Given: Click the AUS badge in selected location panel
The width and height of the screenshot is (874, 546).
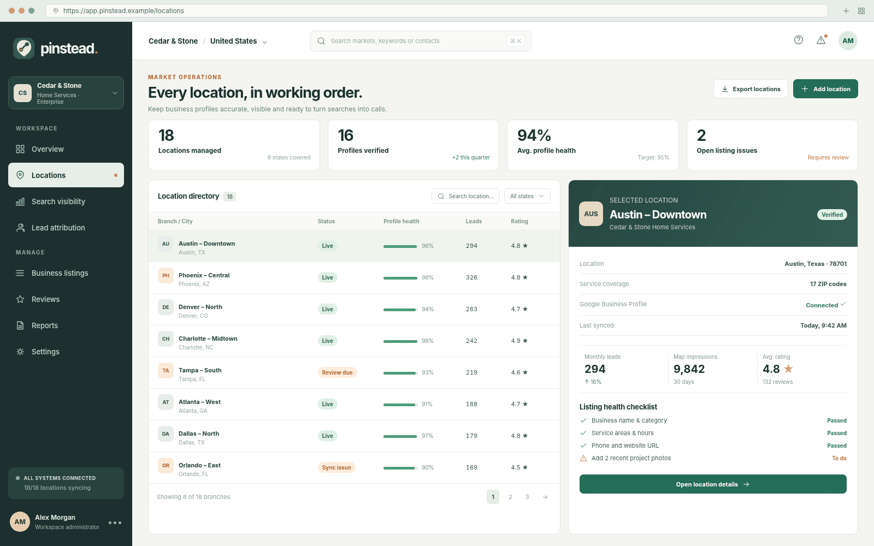Looking at the screenshot, I should [x=591, y=214].
